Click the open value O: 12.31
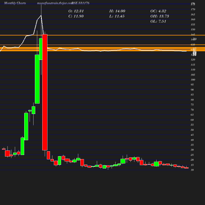 [x=76, y=11]
